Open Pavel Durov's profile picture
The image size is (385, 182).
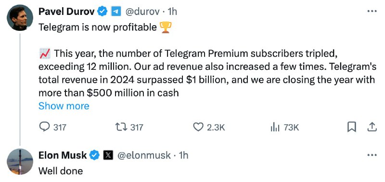20,18
